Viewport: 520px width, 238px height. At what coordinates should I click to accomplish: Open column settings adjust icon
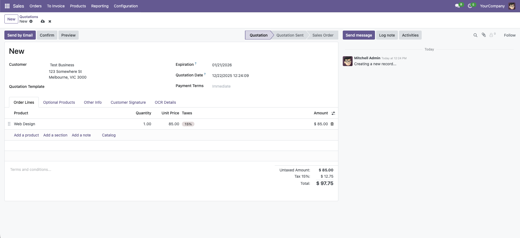(333, 113)
